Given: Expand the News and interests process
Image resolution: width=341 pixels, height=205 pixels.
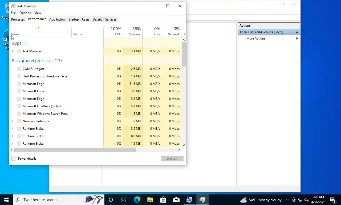Looking at the screenshot, I should [x=13, y=121].
